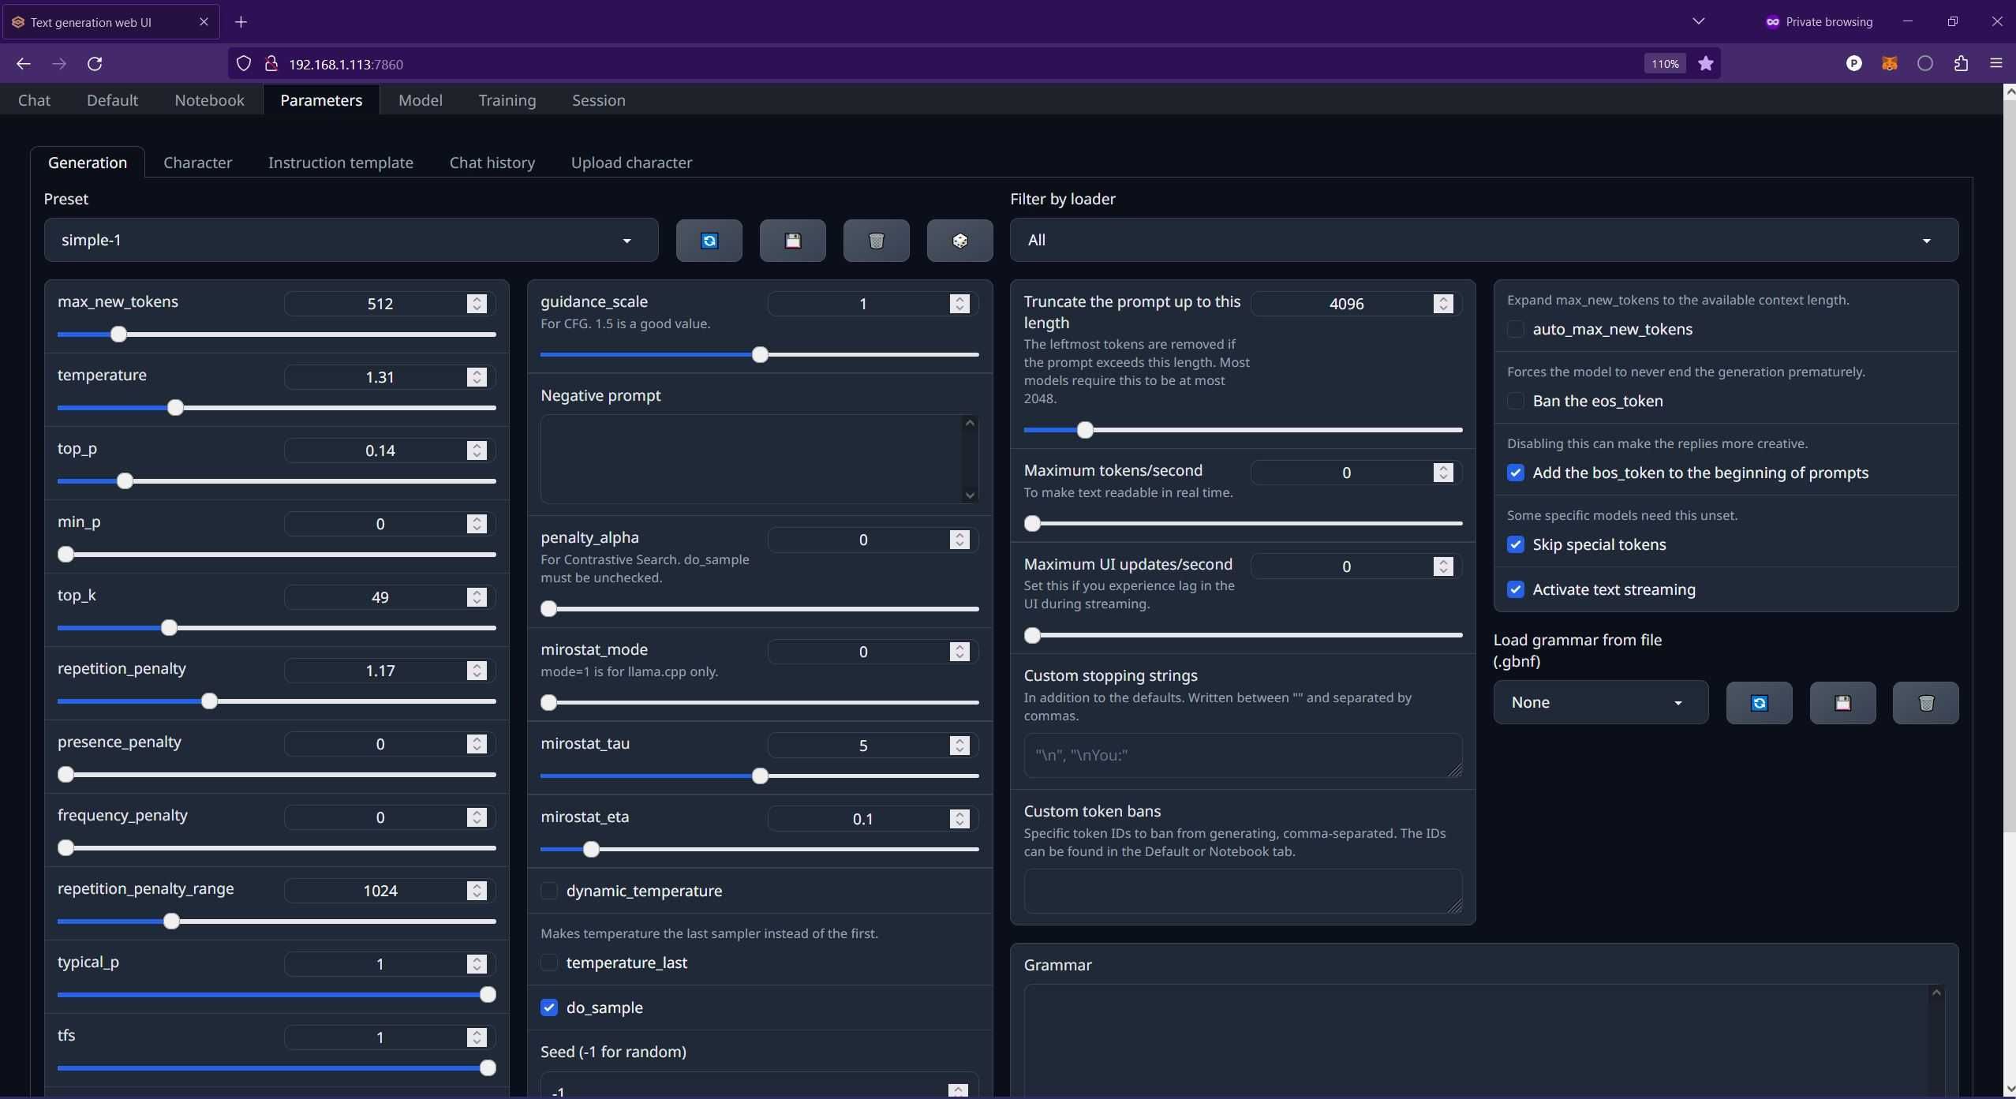The height and width of the screenshot is (1099, 2016).
Task: Click temperature number stepper arrows
Action: [x=477, y=377]
